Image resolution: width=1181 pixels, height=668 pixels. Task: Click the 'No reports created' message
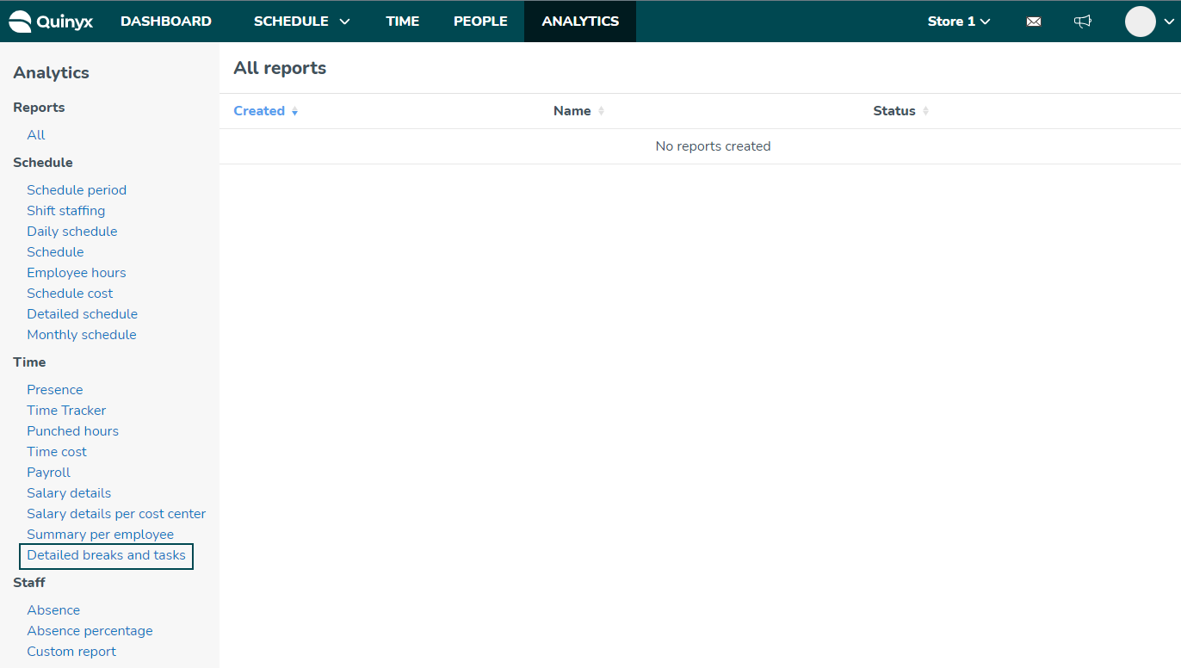tap(713, 146)
